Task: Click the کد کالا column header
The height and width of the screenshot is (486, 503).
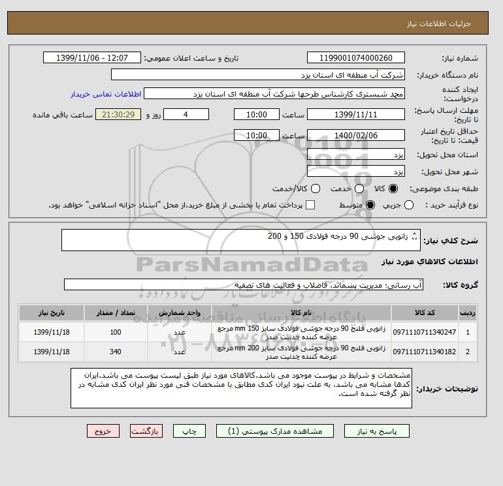Action: click(x=425, y=312)
